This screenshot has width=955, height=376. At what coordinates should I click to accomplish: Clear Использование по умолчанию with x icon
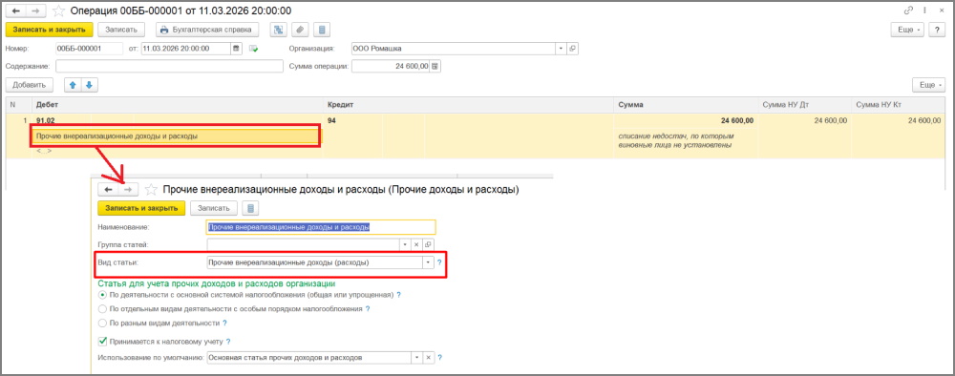click(x=428, y=358)
